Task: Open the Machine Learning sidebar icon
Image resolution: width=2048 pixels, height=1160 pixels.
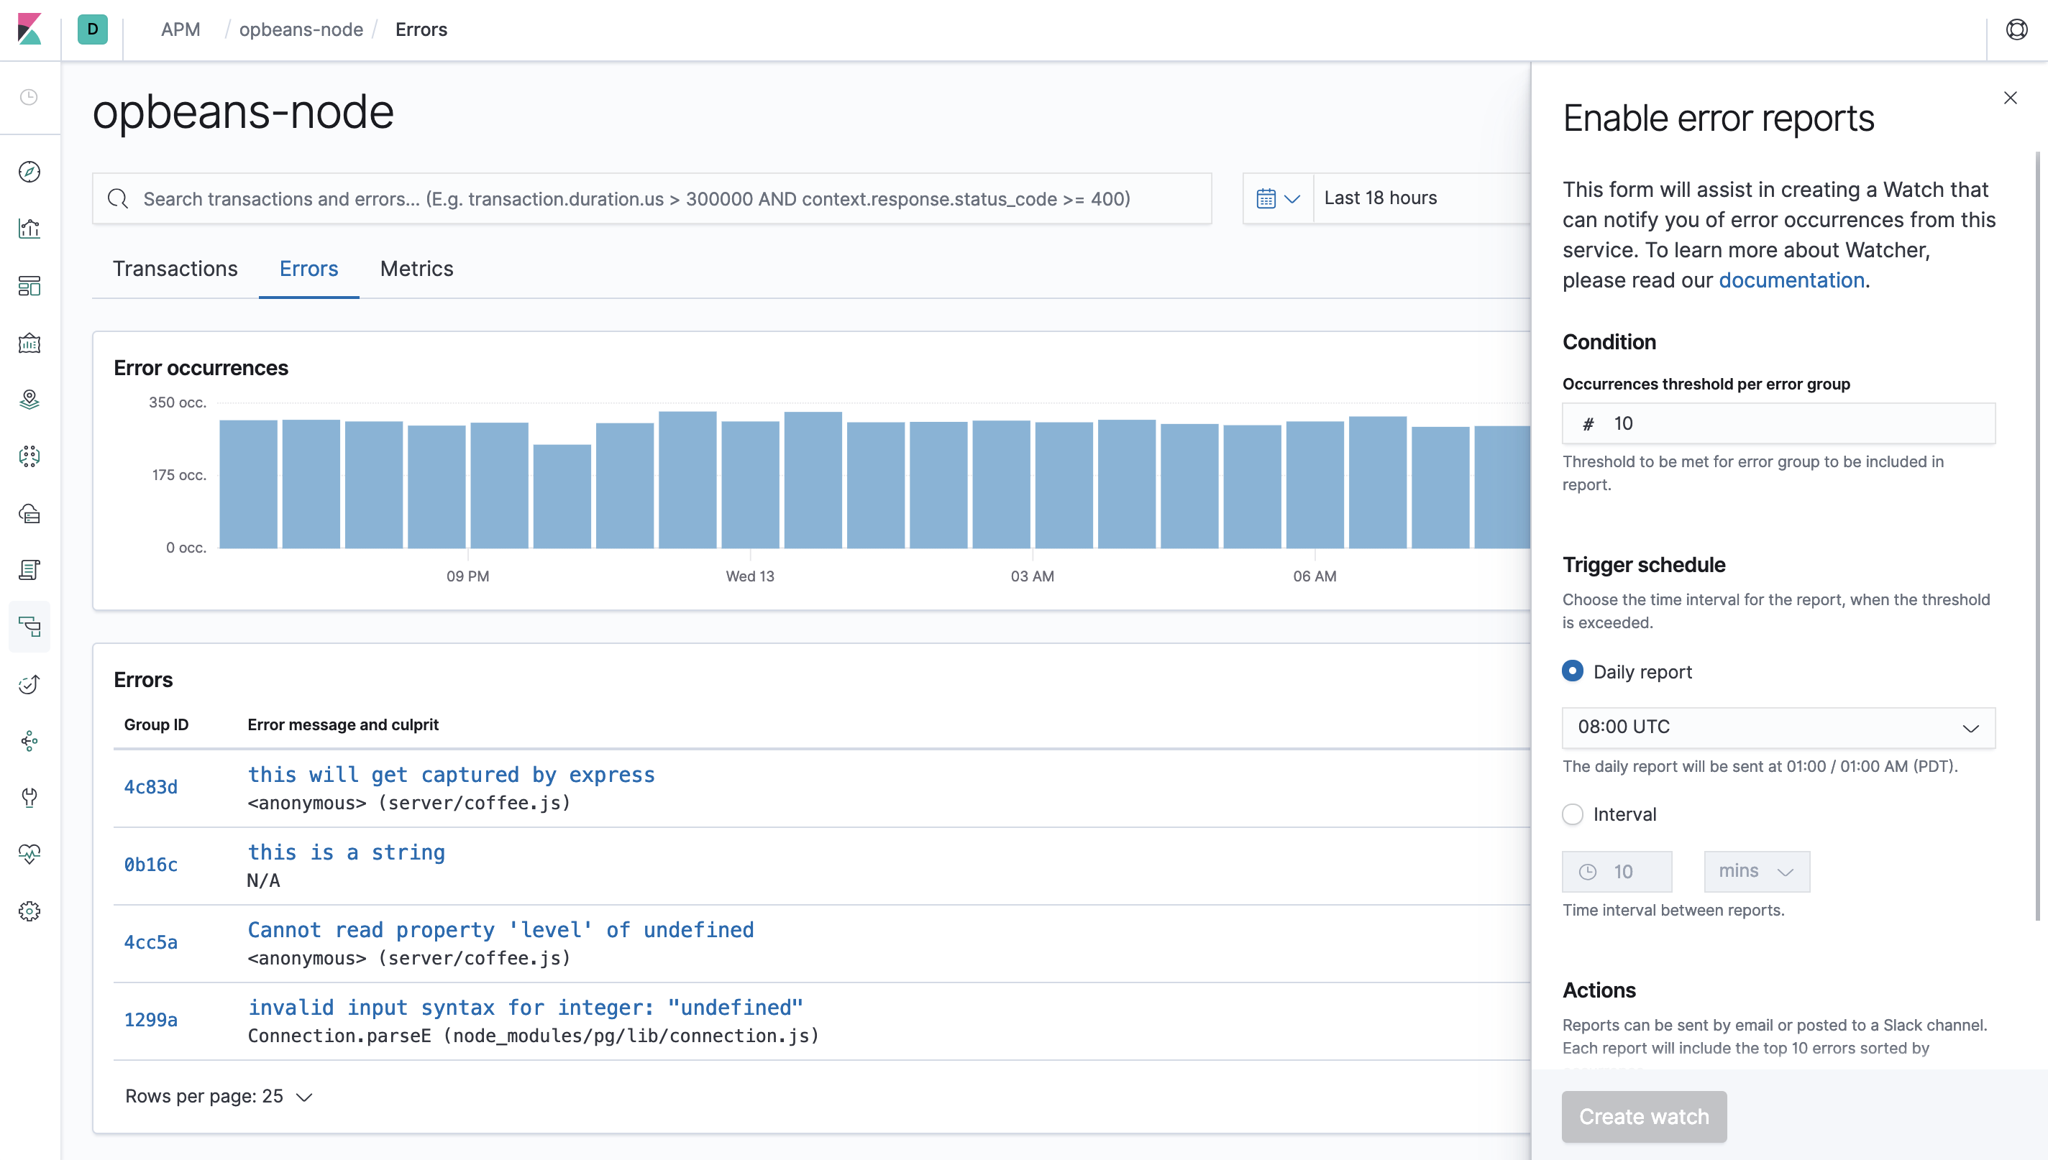Action: pos(29,456)
